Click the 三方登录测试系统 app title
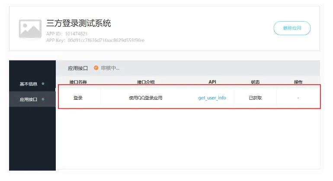This screenshot has width=333, height=181. pos(79,23)
